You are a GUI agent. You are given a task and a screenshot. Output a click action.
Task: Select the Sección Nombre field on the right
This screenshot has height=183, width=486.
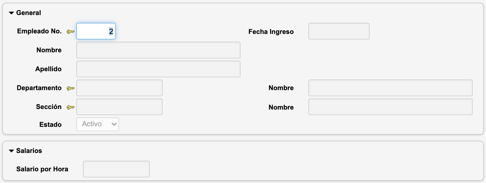[390, 107]
